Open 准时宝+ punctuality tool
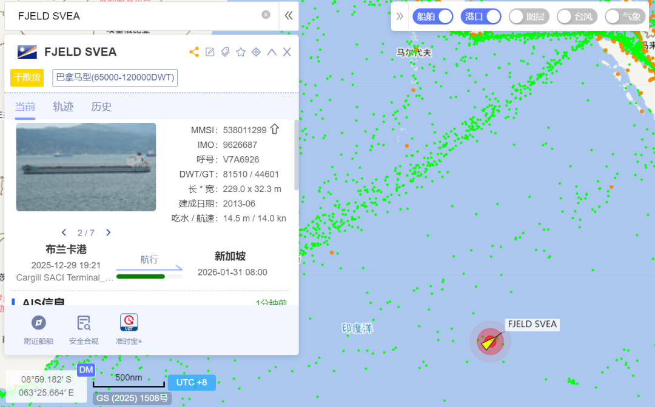This screenshot has height=407, width=655. pos(129,329)
